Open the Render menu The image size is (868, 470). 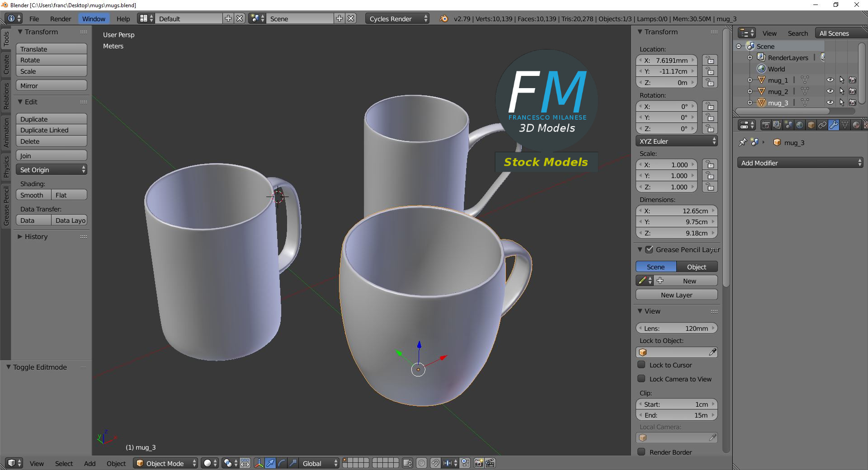coord(61,19)
